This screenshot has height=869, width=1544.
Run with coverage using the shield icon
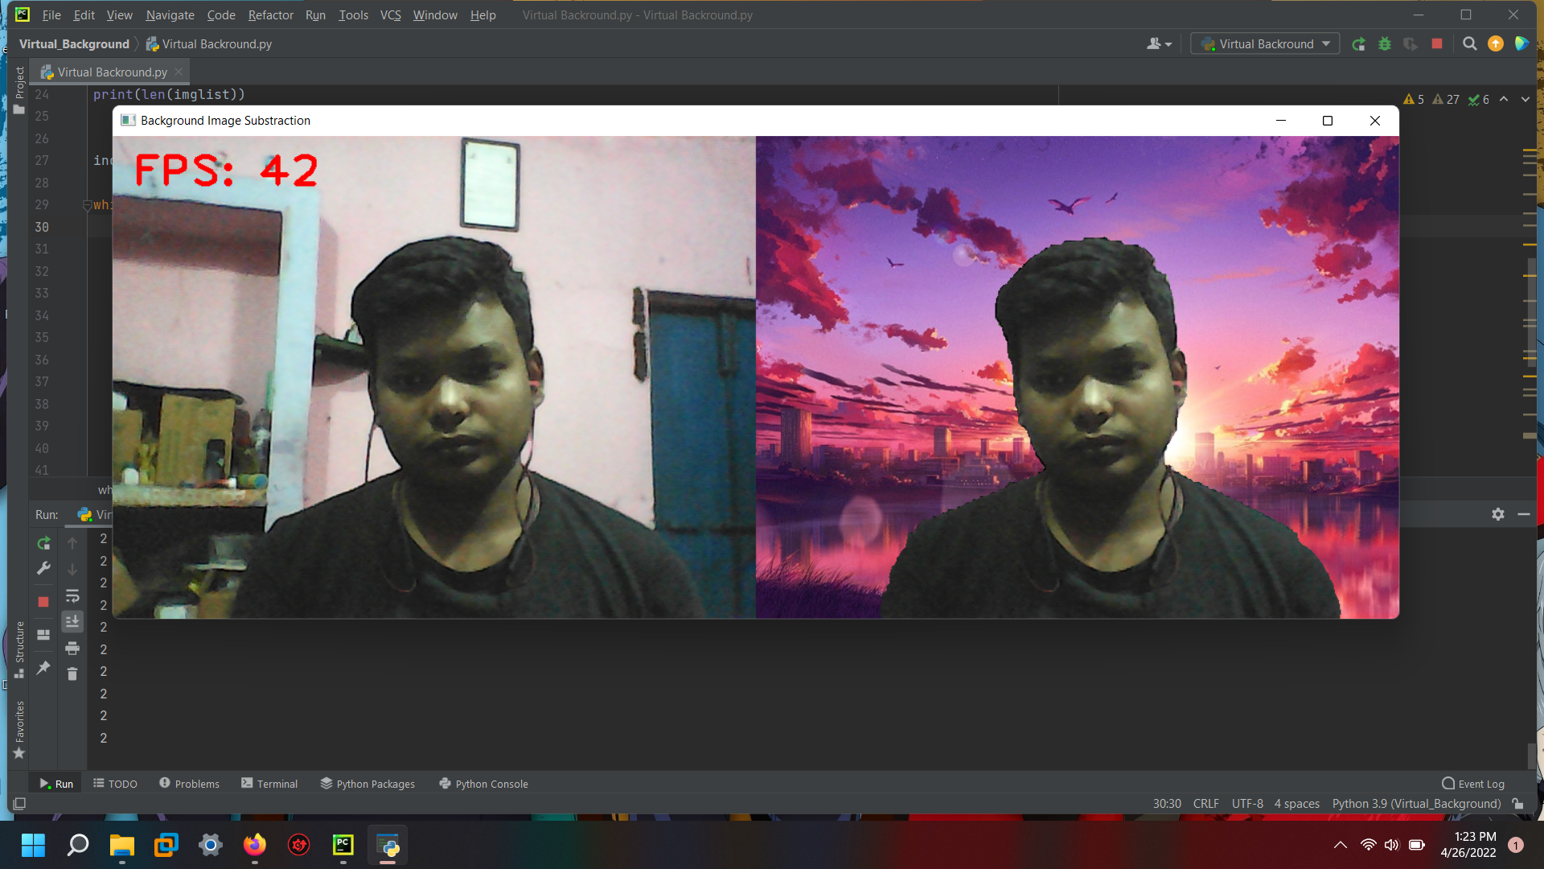1411,44
